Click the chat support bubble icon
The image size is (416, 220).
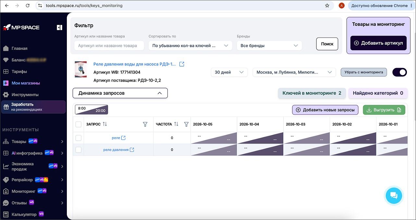point(394,195)
